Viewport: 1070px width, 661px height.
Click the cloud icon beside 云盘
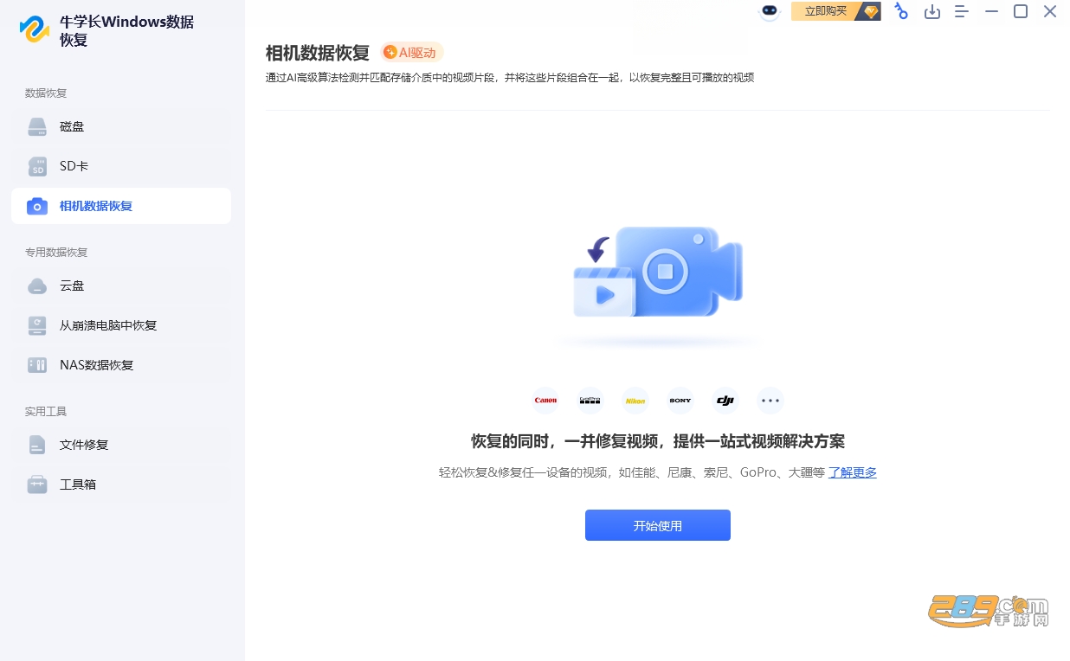[37, 286]
